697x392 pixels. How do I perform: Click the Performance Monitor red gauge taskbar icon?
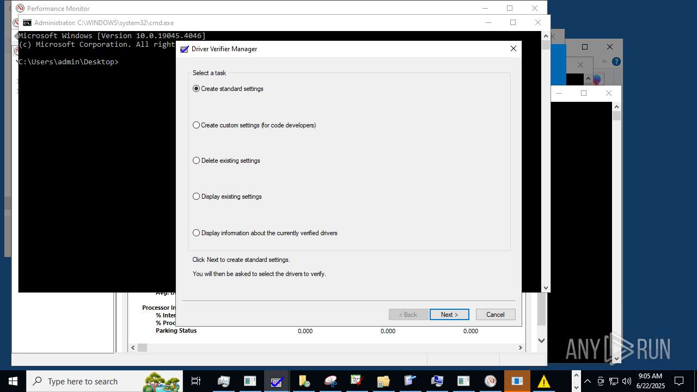490,381
